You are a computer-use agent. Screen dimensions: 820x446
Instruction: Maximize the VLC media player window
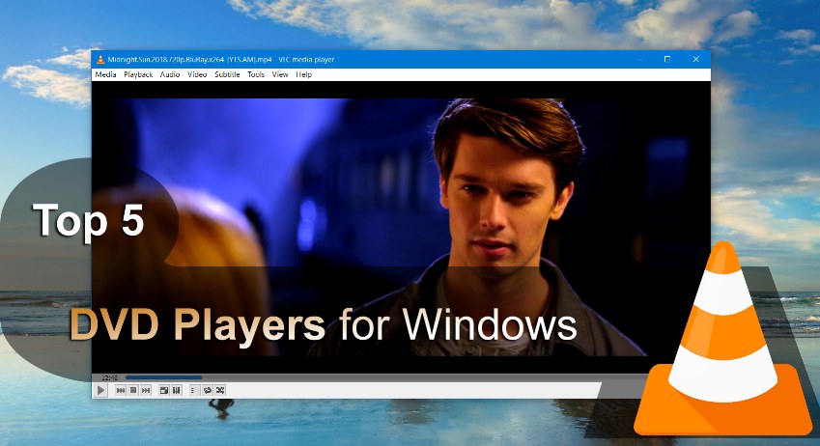(x=667, y=60)
